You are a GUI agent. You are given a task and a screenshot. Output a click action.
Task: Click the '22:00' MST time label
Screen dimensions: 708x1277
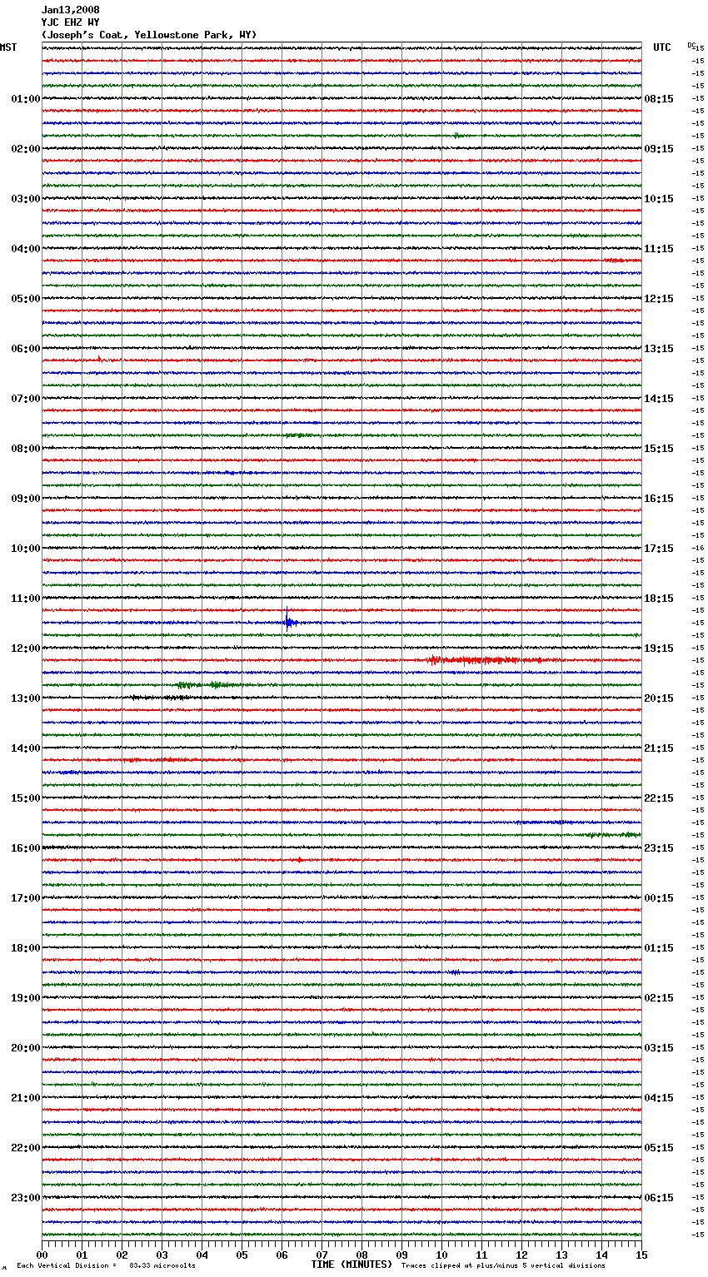26,1148
